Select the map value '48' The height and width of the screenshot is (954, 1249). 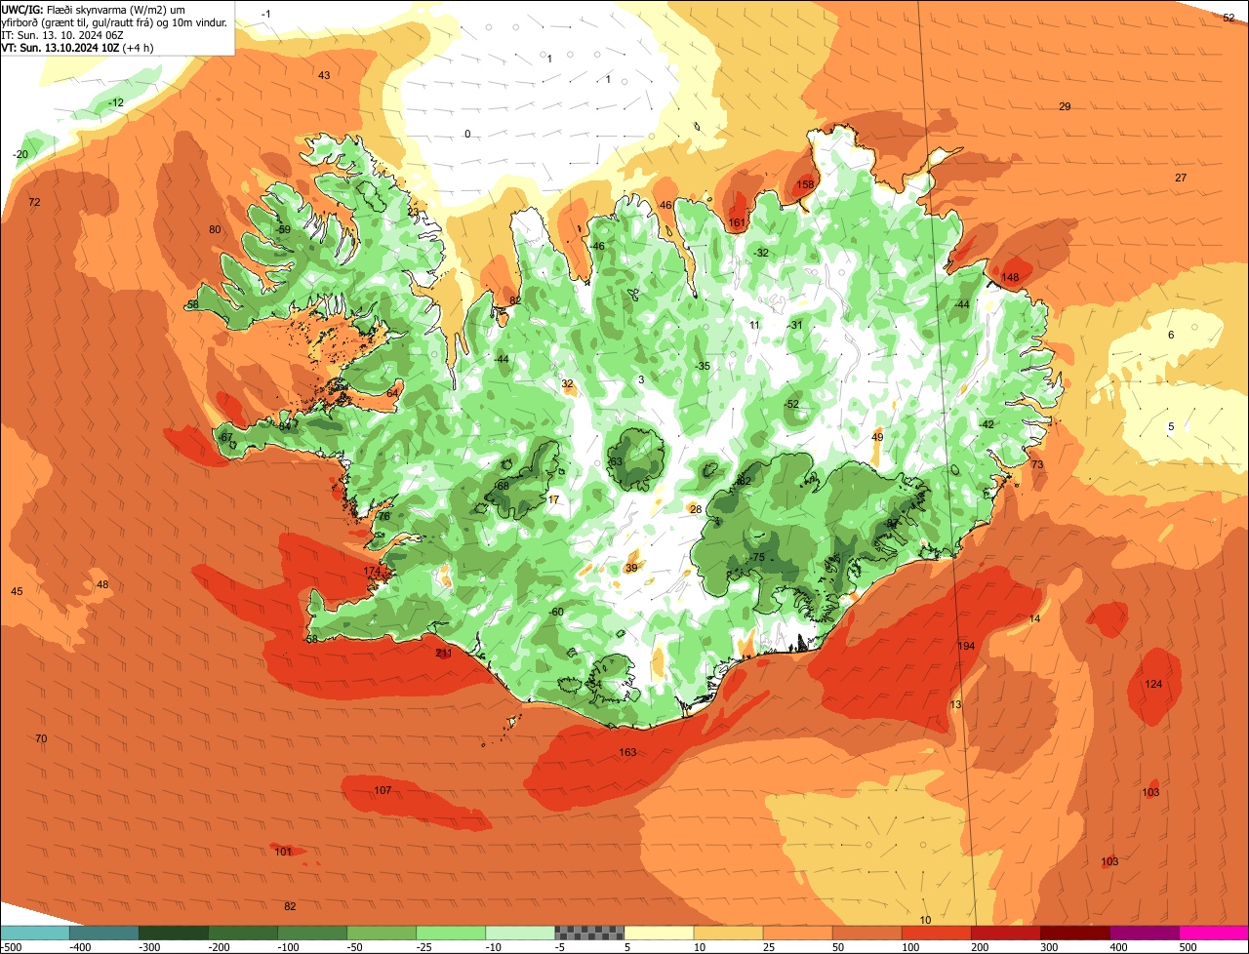tap(102, 584)
